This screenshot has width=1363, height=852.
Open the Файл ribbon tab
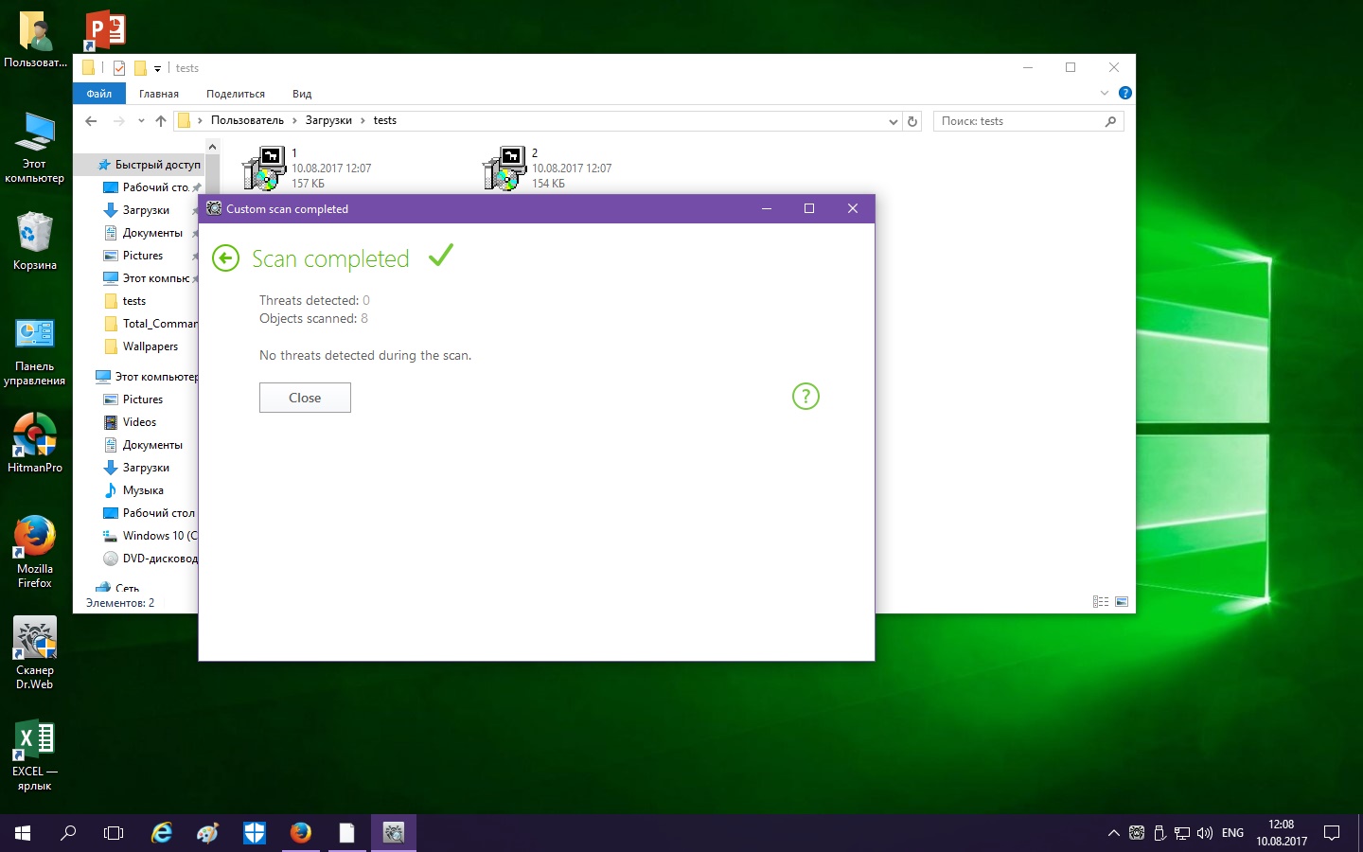pos(98,94)
